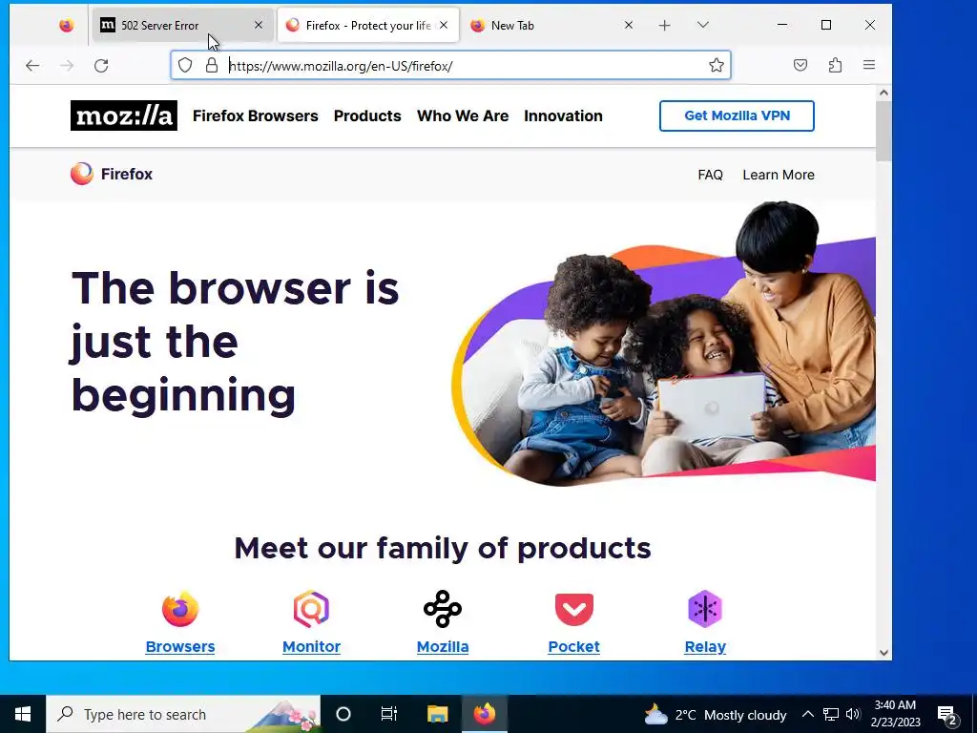Open the Innovation navigation menu
Image resolution: width=977 pixels, height=733 pixels.
(x=563, y=115)
